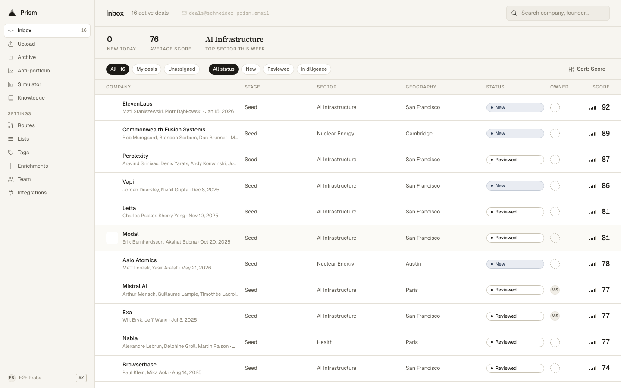Filter status by In diligence
The image size is (621, 388).
point(314,69)
